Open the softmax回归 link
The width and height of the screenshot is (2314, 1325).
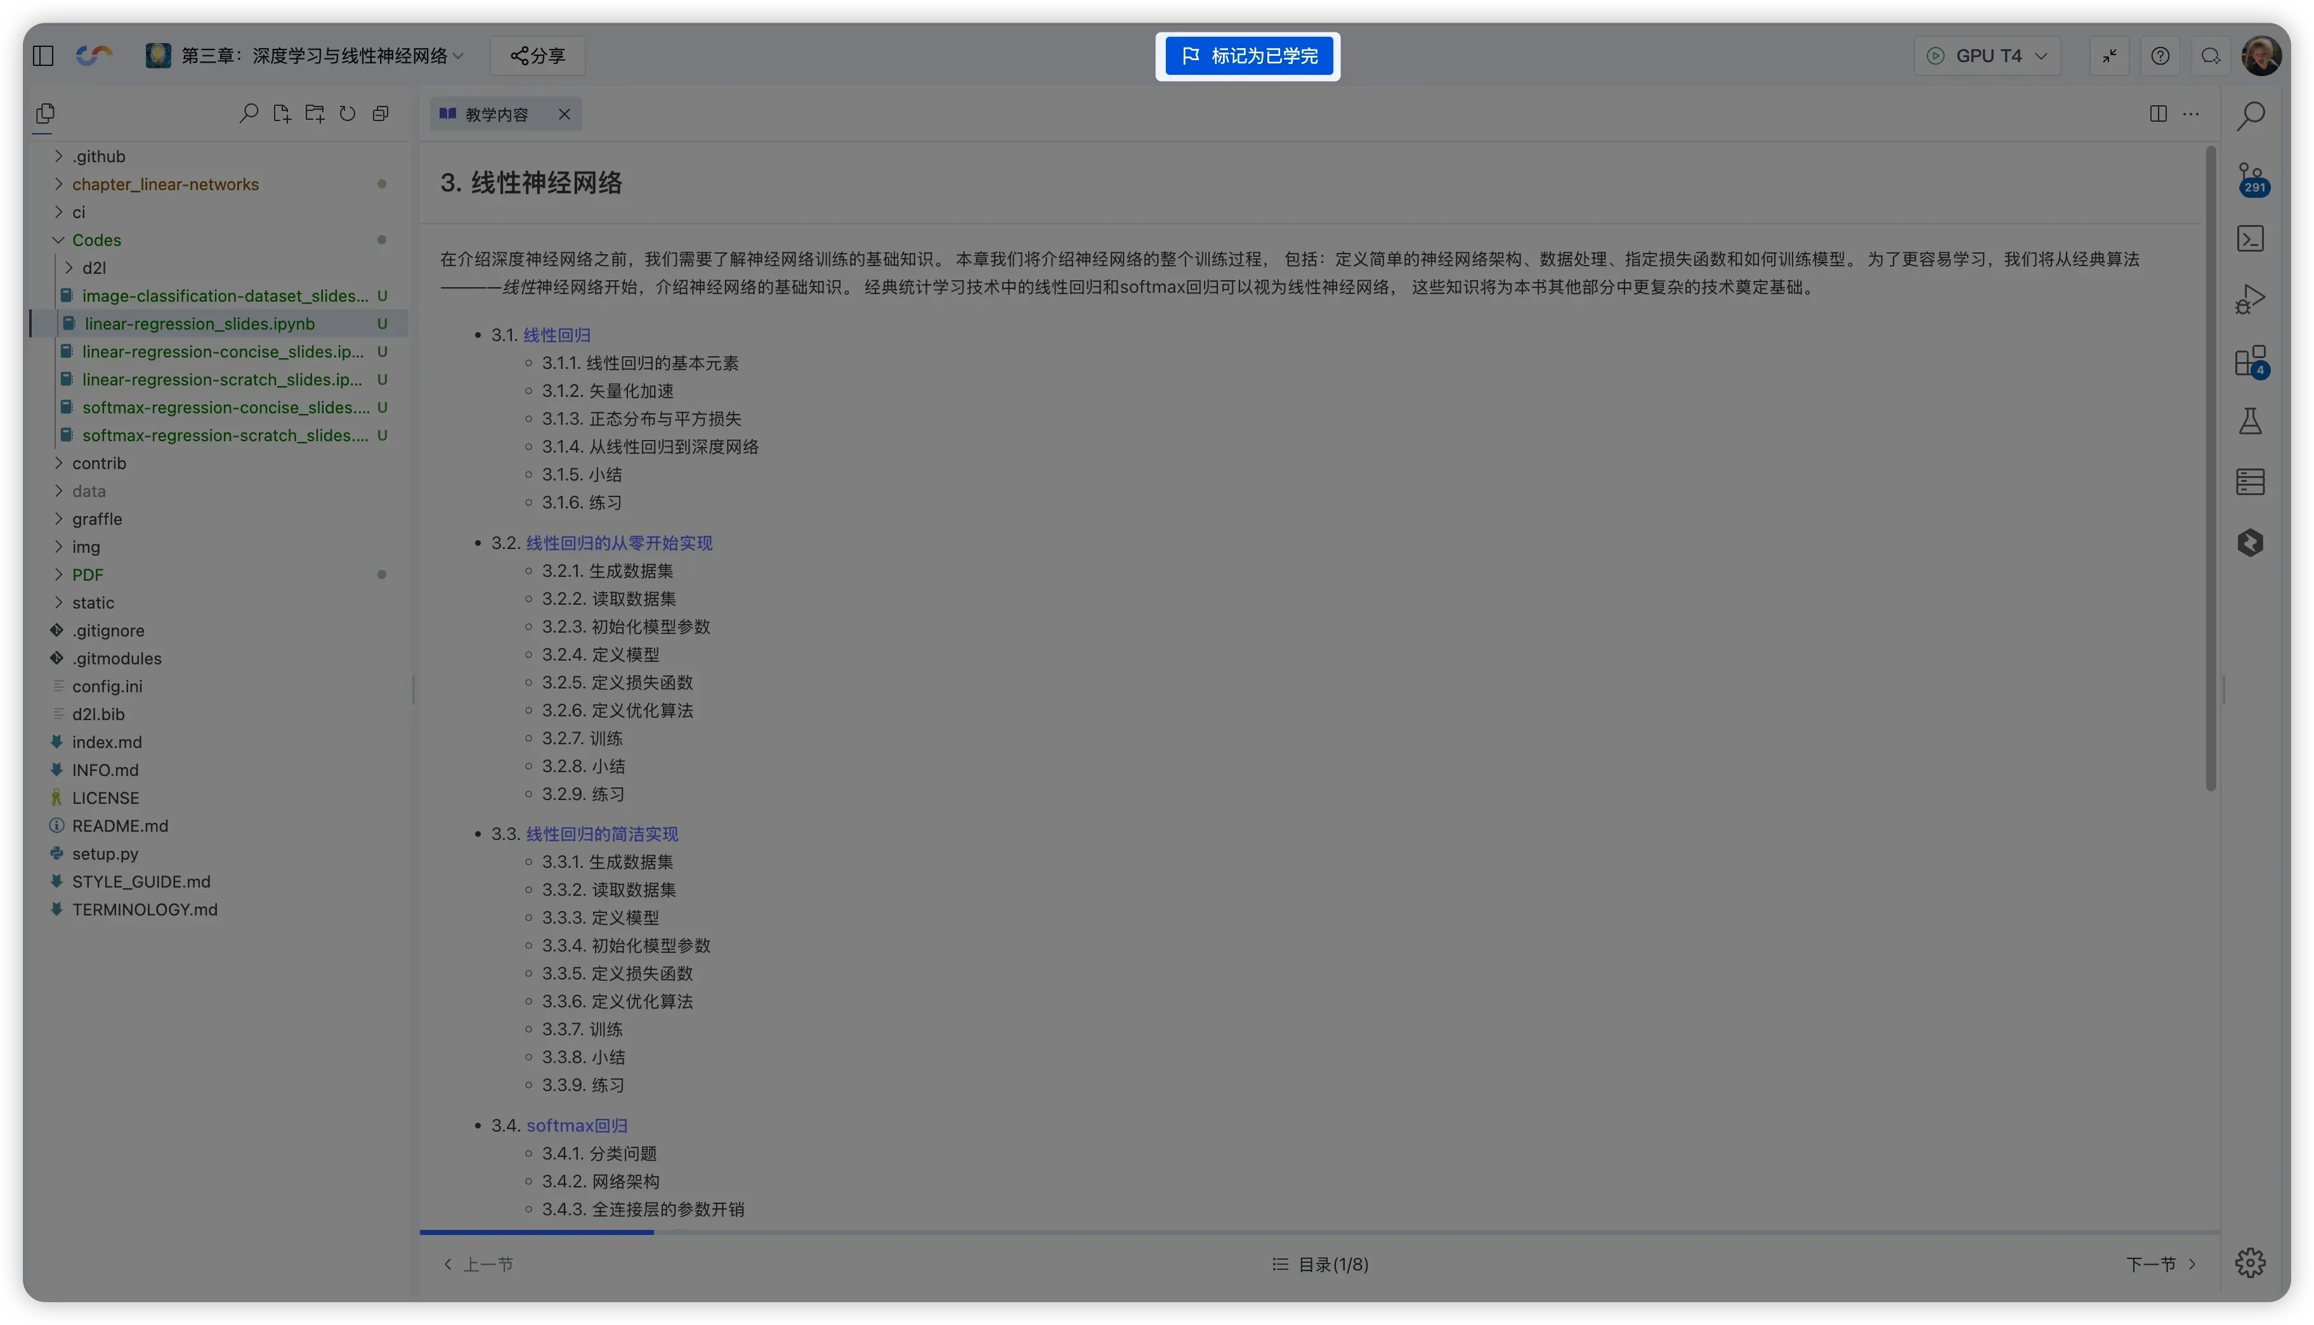(576, 1126)
